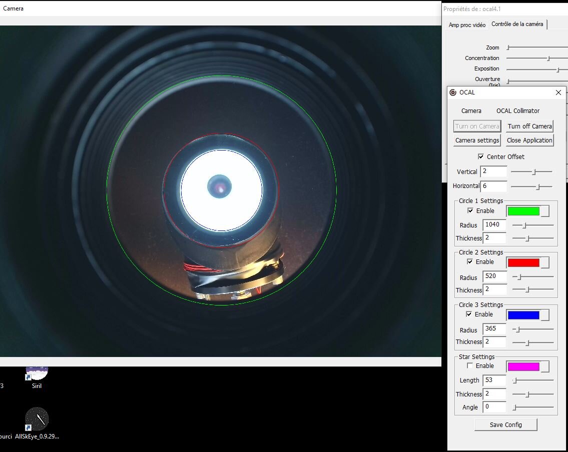Click Circle 2 Thickness input field

click(x=494, y=289)
